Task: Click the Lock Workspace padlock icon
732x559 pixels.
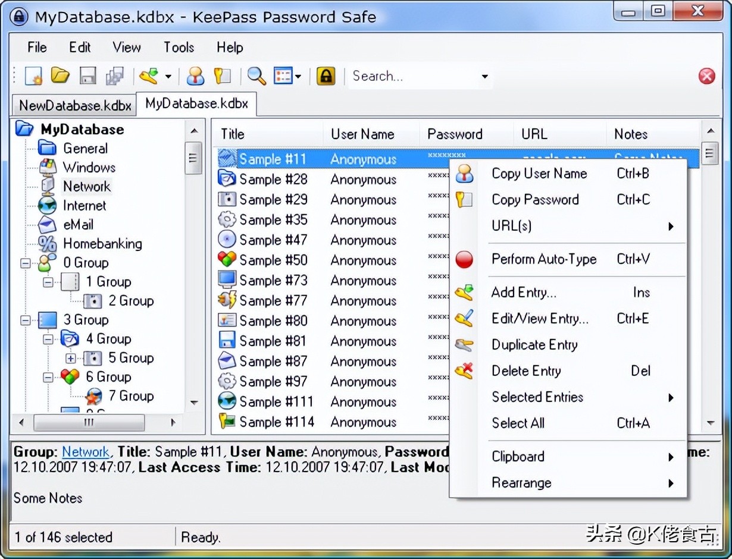Action: (326, 76)
